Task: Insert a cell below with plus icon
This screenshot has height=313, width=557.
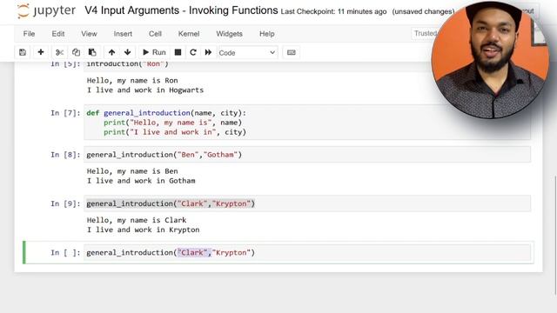Action: click(41, 52)
